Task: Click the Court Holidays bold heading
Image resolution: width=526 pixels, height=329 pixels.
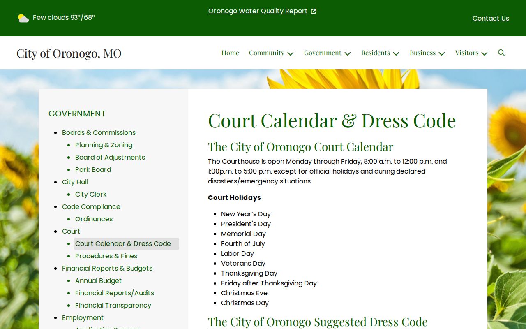Action: point(234,197)
